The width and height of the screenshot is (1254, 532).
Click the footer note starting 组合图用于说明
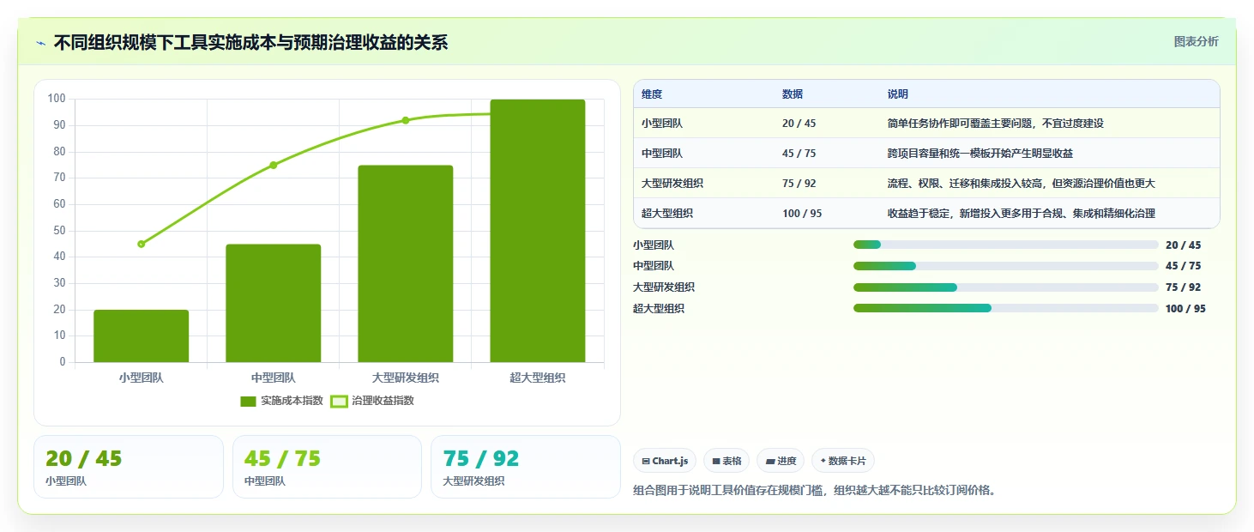click(815, 491)
